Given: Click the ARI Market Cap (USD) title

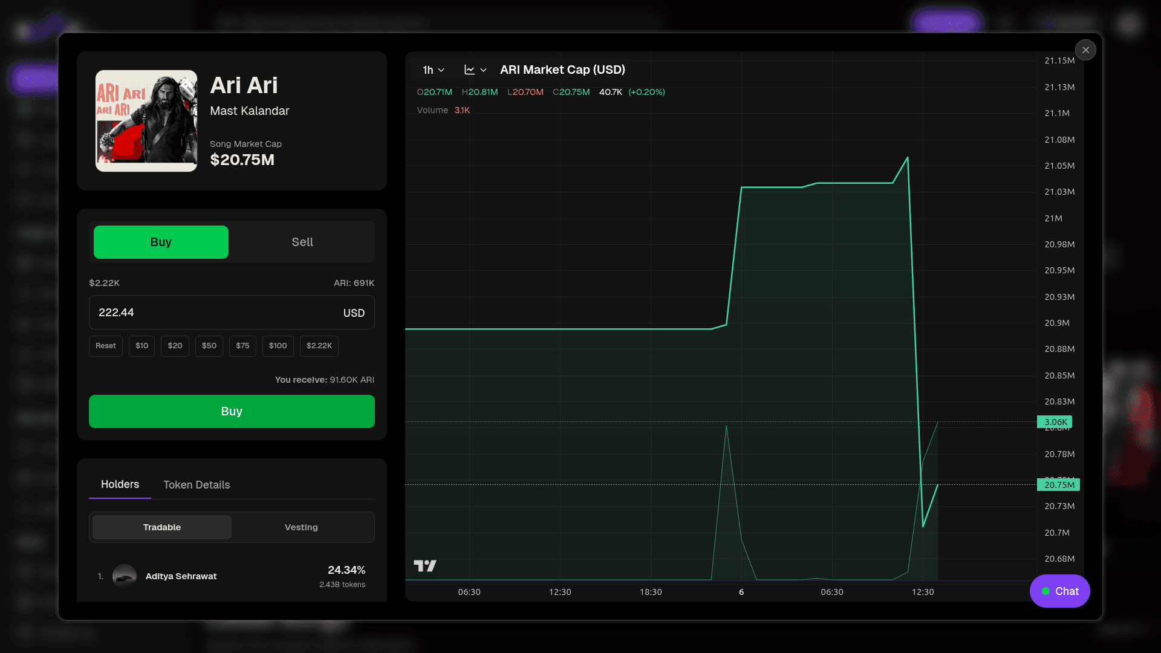Looking at the screenshot, I should coord(562,70).
